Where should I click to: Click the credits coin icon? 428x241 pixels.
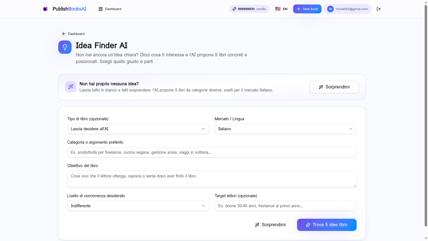[x=234, y=9]
